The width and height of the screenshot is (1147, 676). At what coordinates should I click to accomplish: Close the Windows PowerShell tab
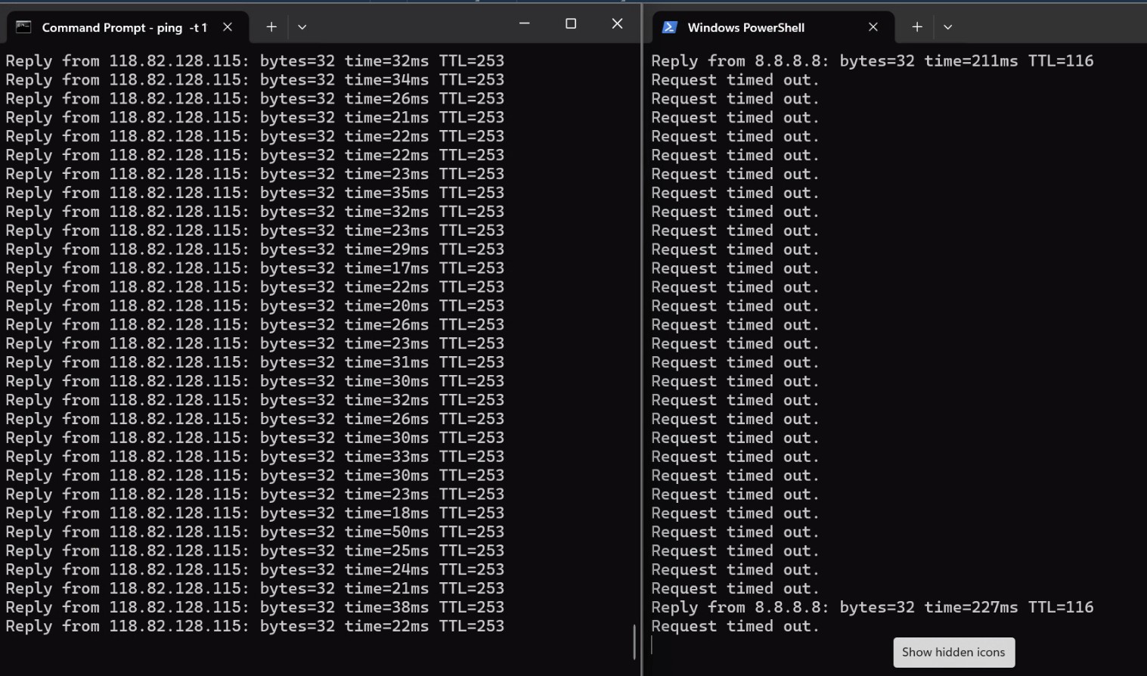coord(873,27)
